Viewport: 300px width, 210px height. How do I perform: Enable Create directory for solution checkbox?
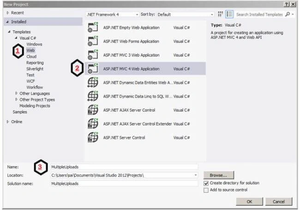206,183
